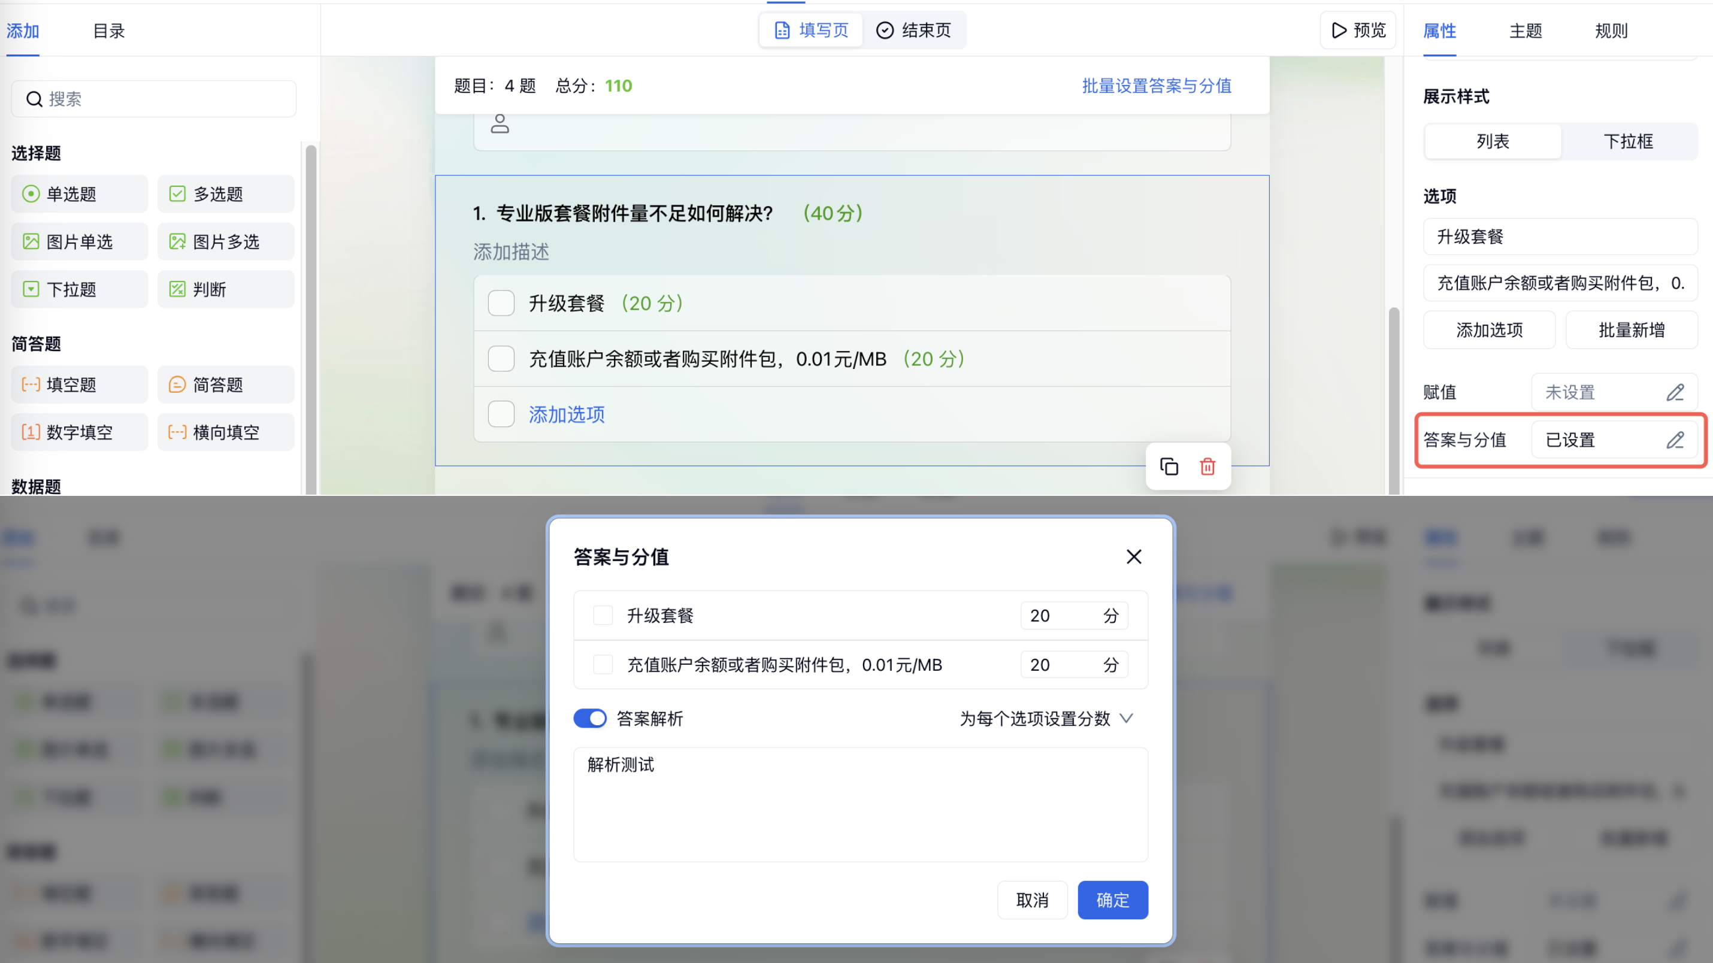Click the 答案与分值 field showing 已设置
Screen dimensions: 1713x963
coord(1614,440)
